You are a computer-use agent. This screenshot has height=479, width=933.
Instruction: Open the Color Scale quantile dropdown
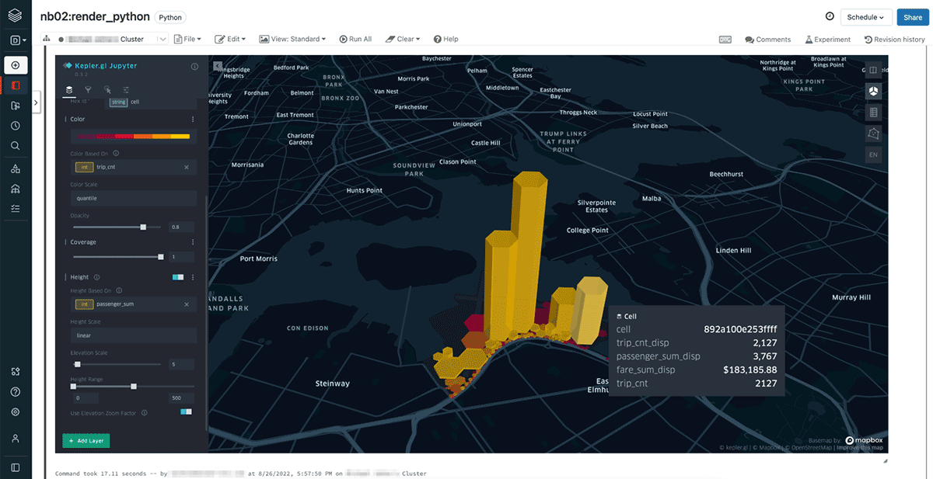(132, 198)
